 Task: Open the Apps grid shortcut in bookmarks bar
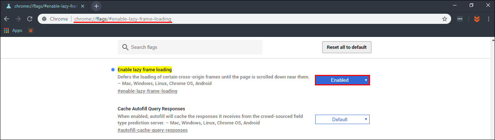pyautogui.click(x=13, y=30)
